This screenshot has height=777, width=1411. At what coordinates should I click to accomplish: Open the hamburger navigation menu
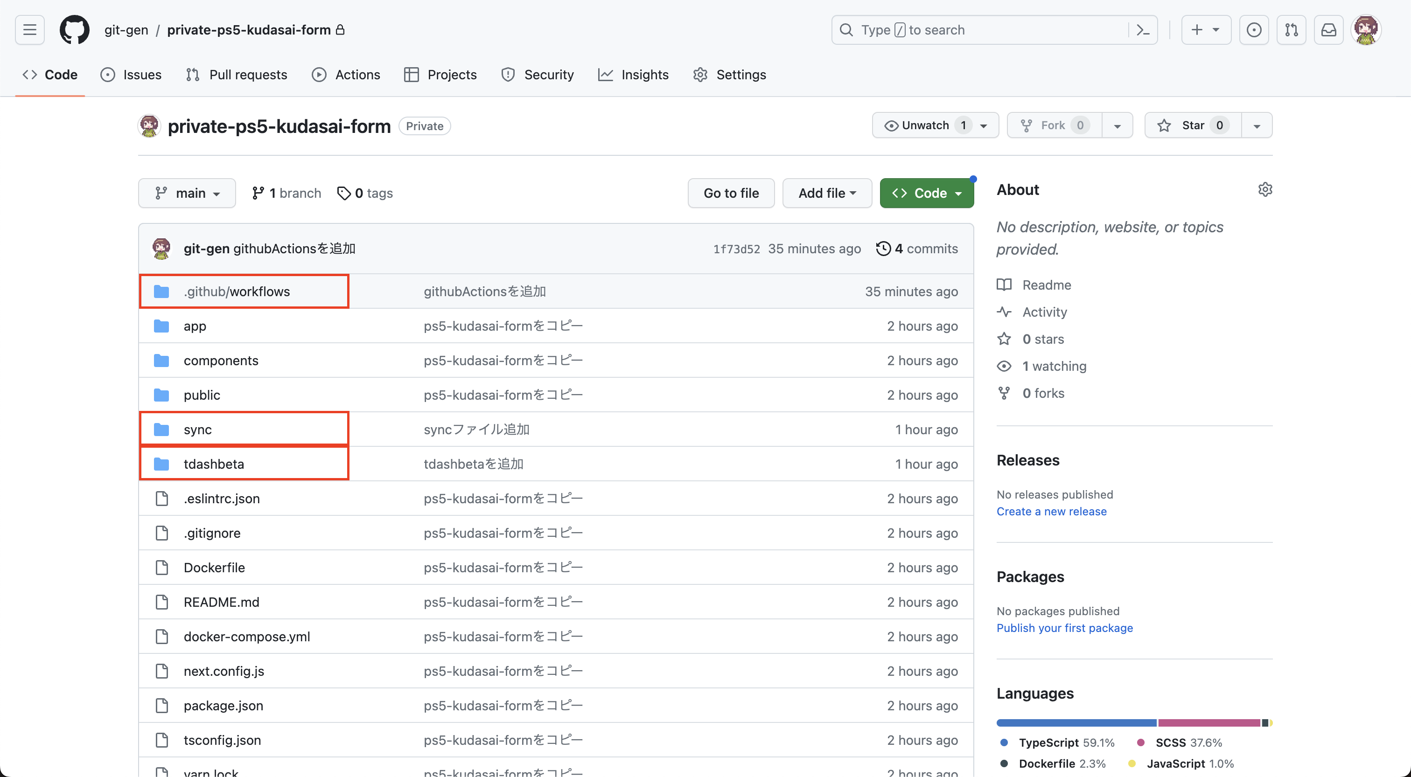[x=29, y=29]
